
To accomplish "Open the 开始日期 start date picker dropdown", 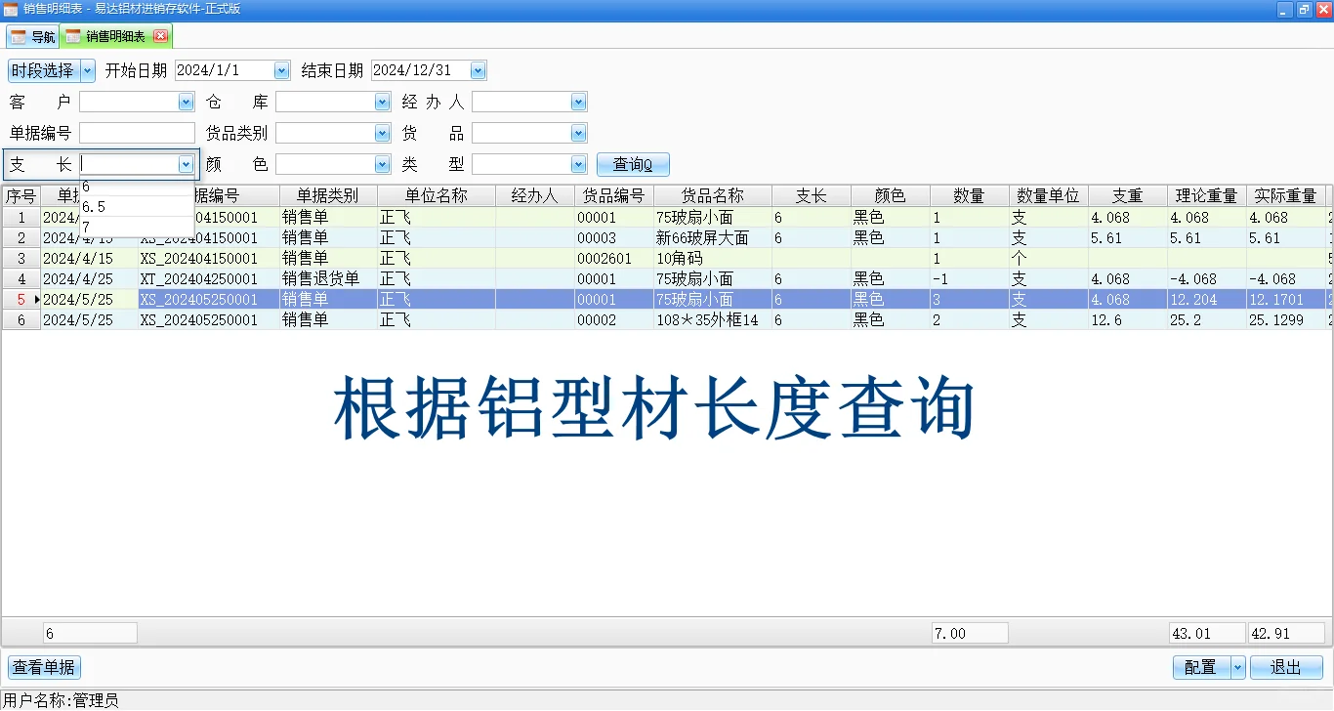I will pyautogui.click(x=281, y=69).
